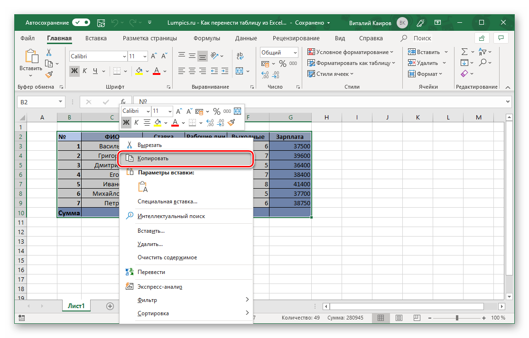
Task: Click the Undo arrow icon
Action: pos(115,23)
